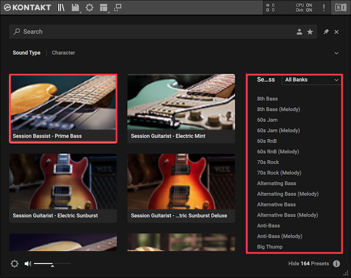This screenshot has width=351, height=278.
Task: Click the detach window icon
Action: pyautogui.click(x=118, y=8)
